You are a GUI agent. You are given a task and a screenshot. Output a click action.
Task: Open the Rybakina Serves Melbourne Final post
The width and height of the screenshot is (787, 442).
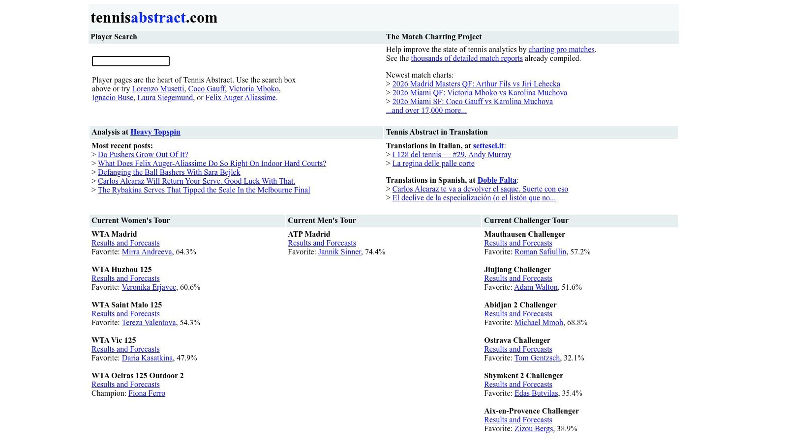click(204, 190)
